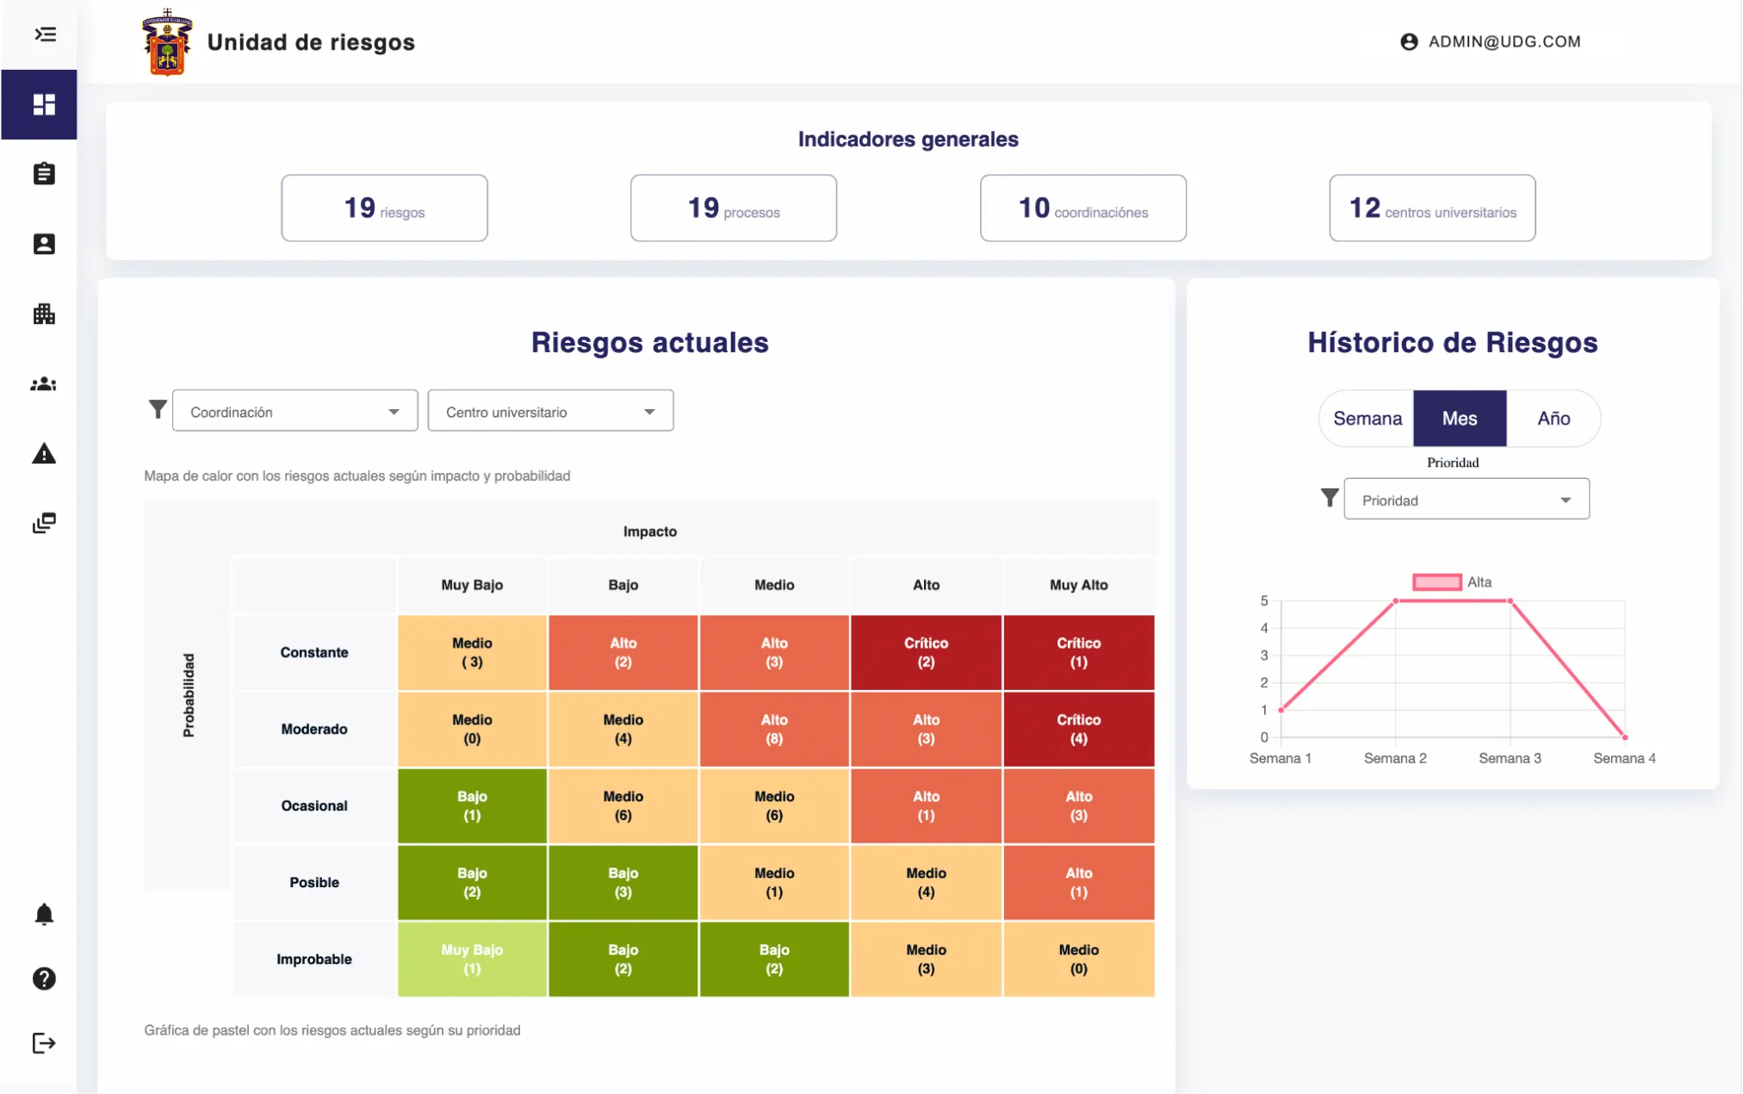1743x1094 pixels.
Task: Open the stacked library icon in sidebar
Action: coord(44,523)
